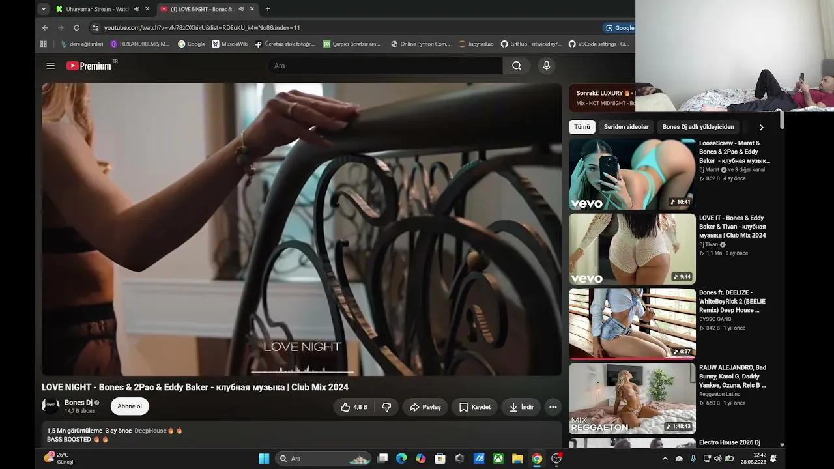Open the "Sonraki: LUXURY" up-next playlist panel
The image size is (834, 469).
[602, 98]
